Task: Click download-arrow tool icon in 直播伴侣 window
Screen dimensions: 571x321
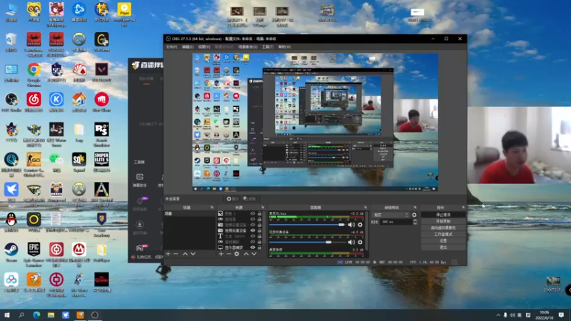Action: click(x=139, y=225)
